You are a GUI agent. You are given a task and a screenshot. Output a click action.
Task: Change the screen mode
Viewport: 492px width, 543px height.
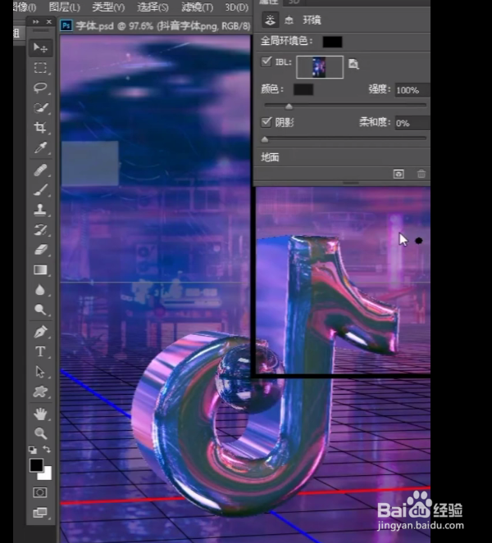[x=40, y=512]
